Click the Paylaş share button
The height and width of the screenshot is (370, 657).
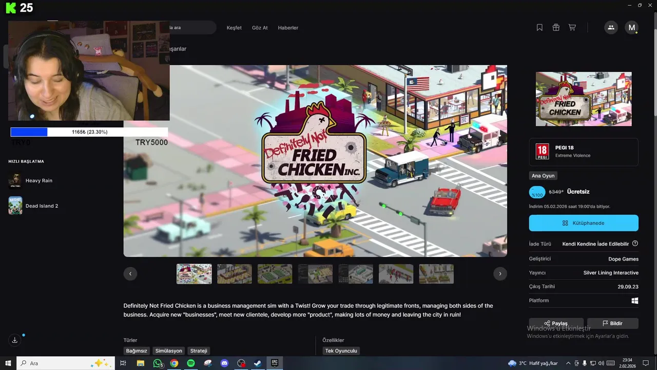point(556,323)
